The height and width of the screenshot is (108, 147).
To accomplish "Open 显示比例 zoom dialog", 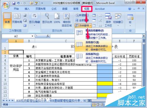I will [x=47, y=19].
